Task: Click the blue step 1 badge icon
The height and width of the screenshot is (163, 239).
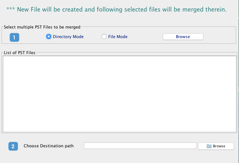Action: click(14, 37)
